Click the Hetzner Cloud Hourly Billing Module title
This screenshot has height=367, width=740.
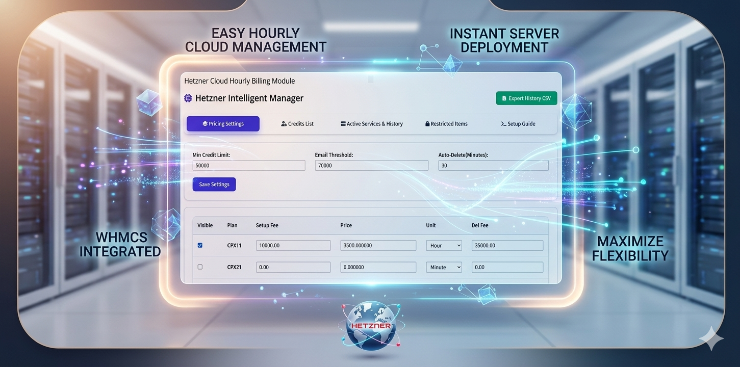pyautogui.click(x=240, y=81)
